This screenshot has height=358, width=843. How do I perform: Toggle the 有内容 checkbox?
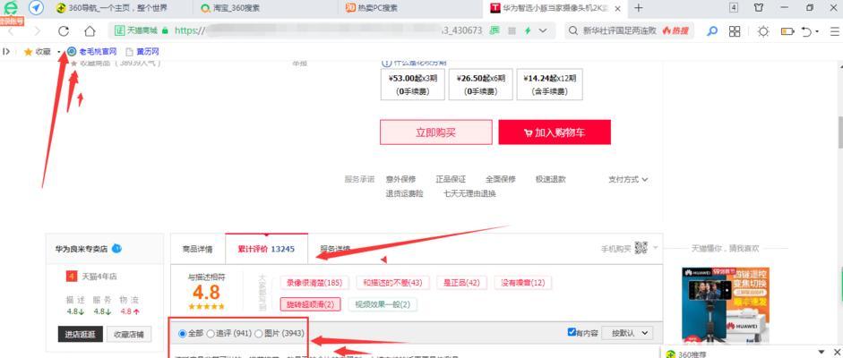(572, 332)
